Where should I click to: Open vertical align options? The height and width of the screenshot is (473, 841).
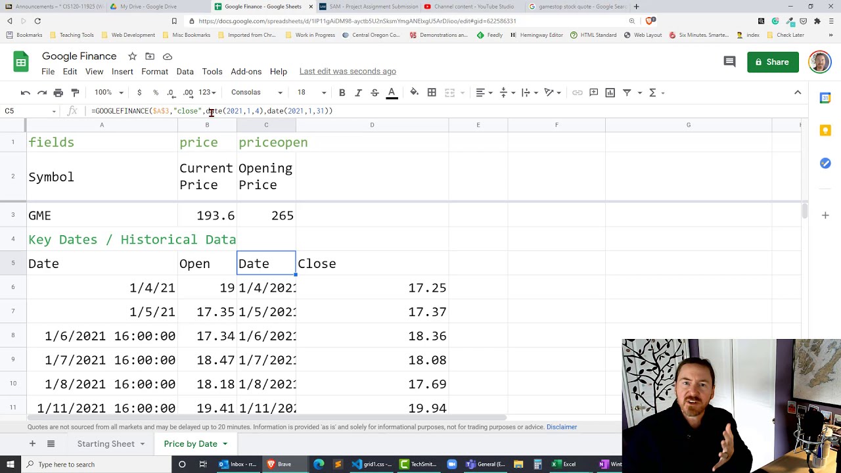(x=507, y=93)
